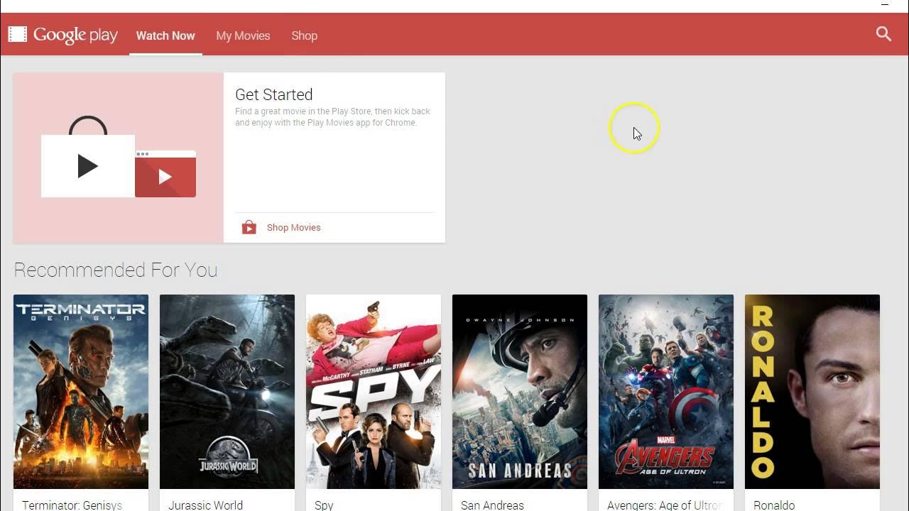The height and width of the screenshot is (511, 909).
Task: Minimize the window
Action: (x=885, y=5)
